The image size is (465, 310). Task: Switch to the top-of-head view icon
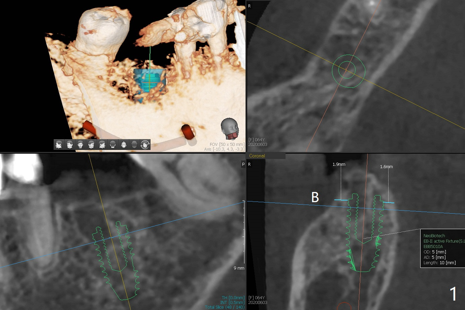[124, 145]
